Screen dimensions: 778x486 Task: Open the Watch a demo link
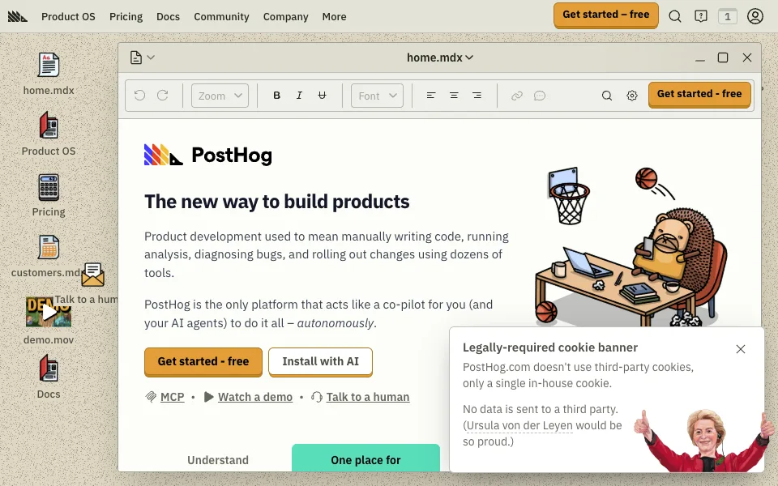tap(255, 397)
